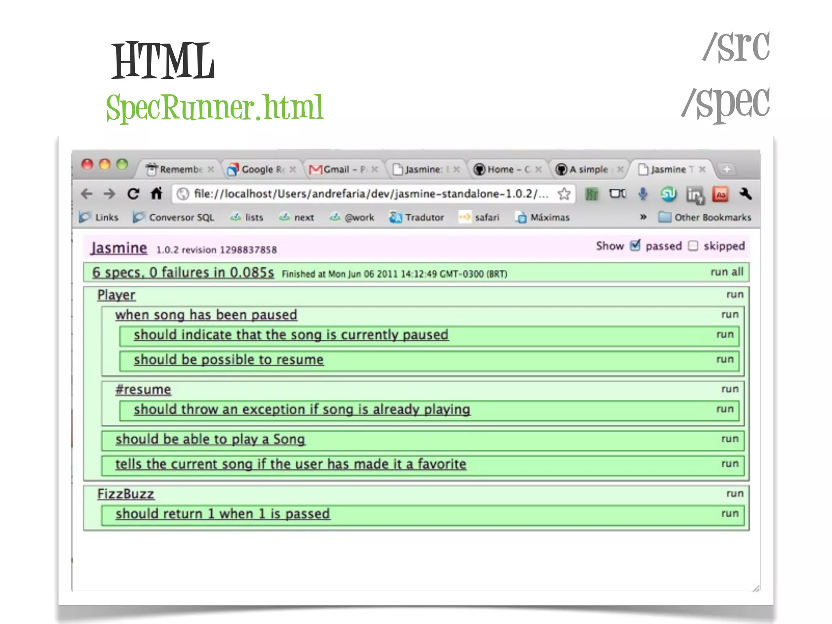This screenshot has width=832, height=624.
Task: Open should indicate song is currently paused
Action: click(x=291, y=335)
